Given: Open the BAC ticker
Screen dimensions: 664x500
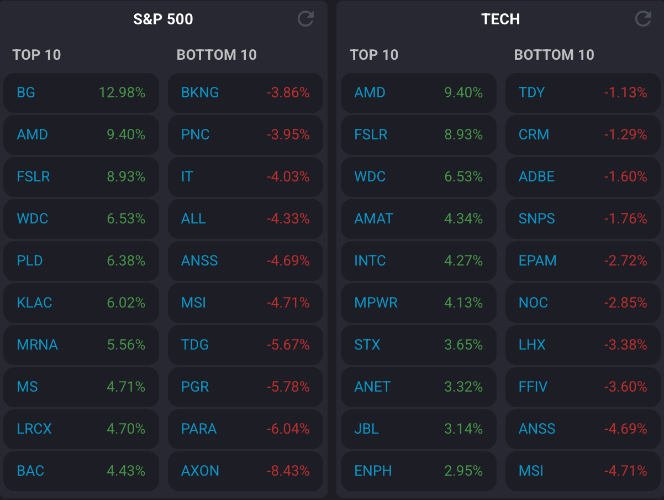Looking at the screenshot, I should coord(81,471).
